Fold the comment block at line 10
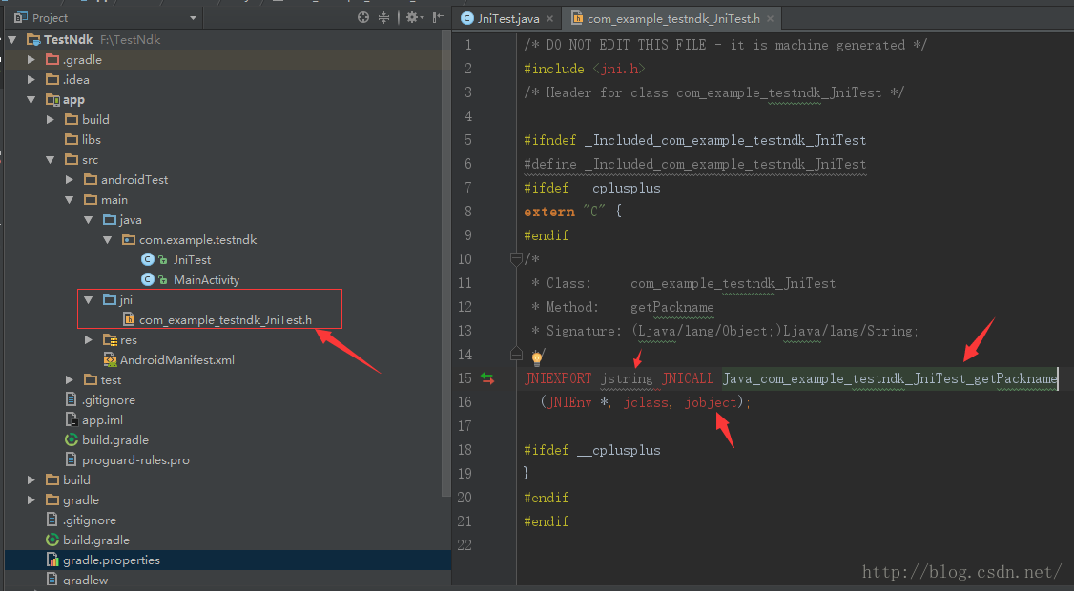 tap(516, 259)
